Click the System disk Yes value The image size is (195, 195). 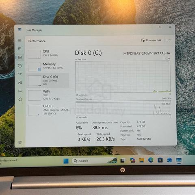tap(139, 130)
